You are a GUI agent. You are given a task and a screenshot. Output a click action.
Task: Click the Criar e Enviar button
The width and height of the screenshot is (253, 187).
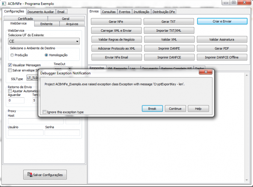[222, 21]
